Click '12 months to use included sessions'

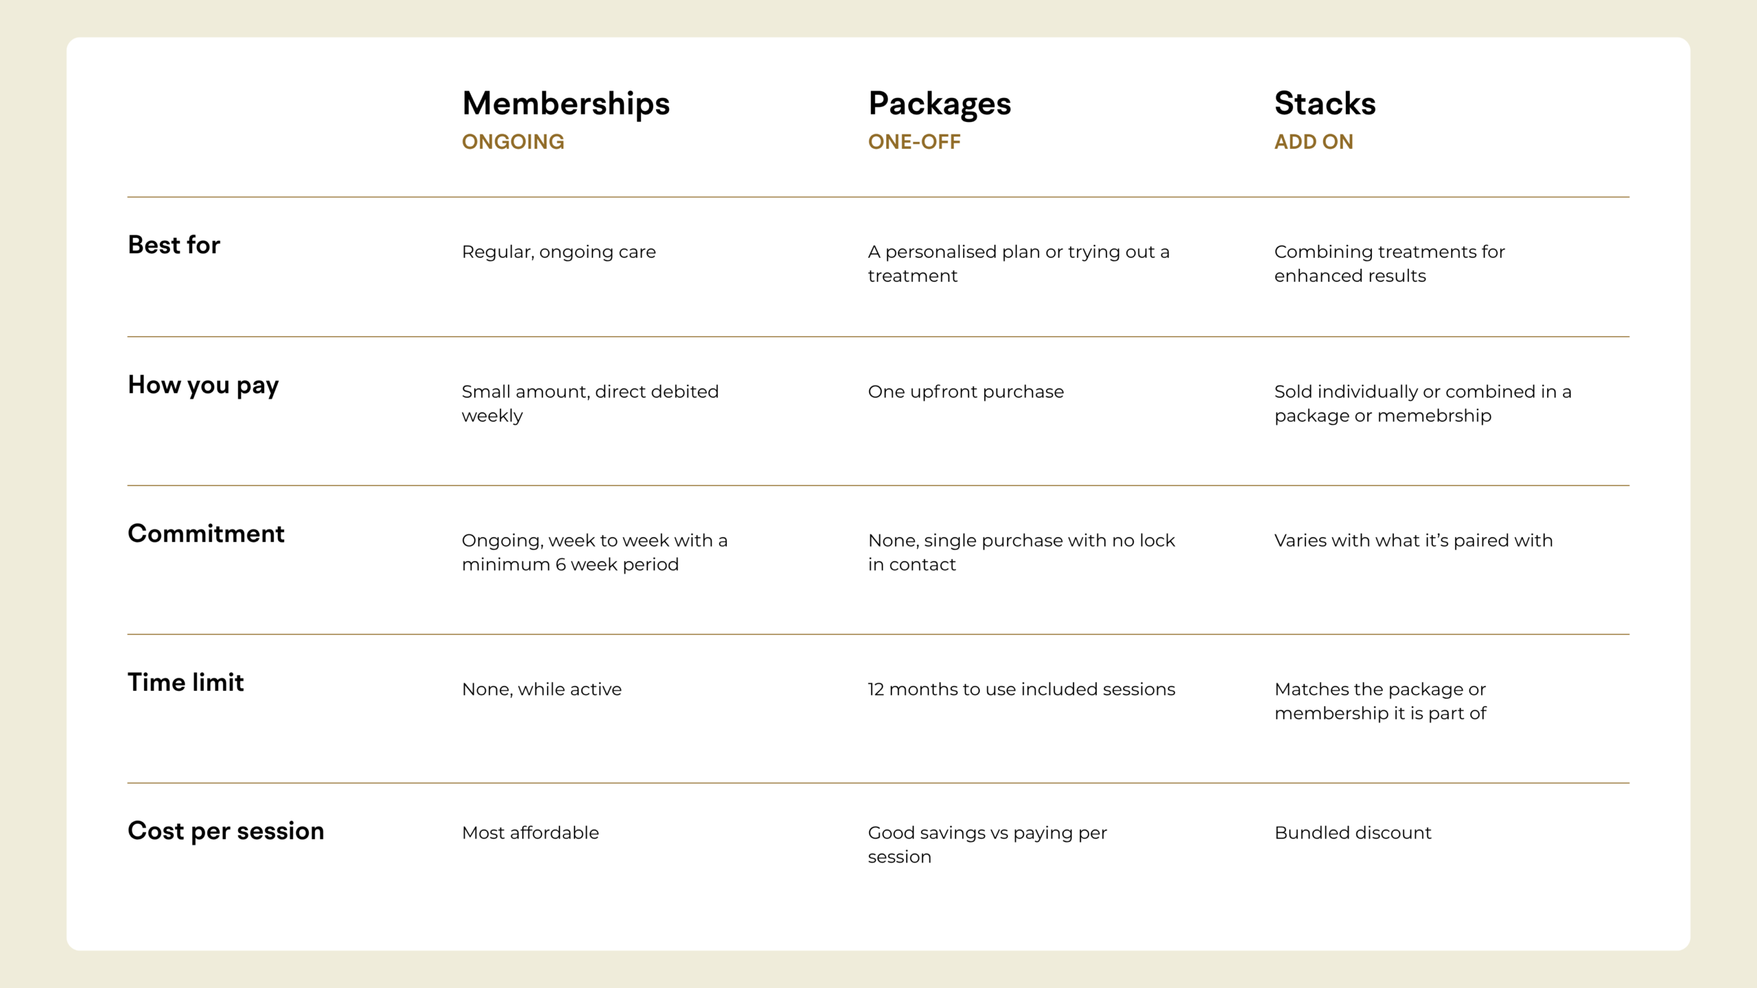(x=1021, y=689)
